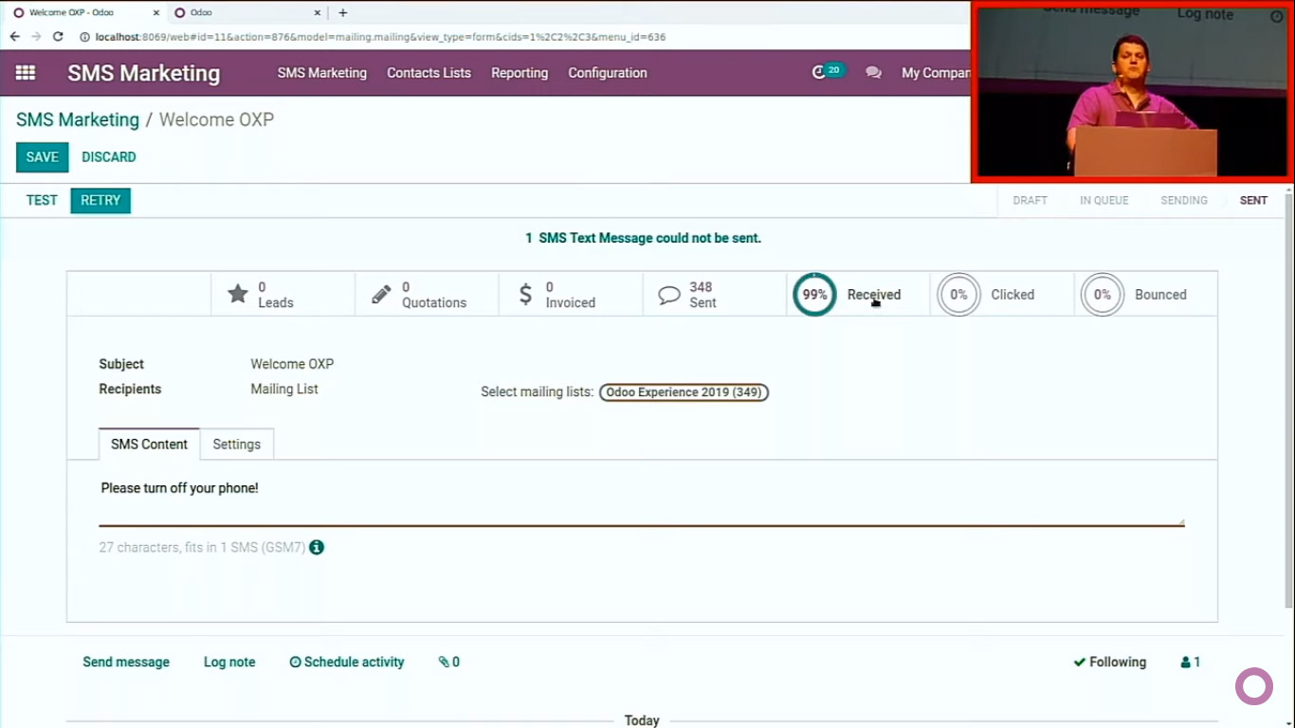Click the Leads star stat button

click(283, 295)
